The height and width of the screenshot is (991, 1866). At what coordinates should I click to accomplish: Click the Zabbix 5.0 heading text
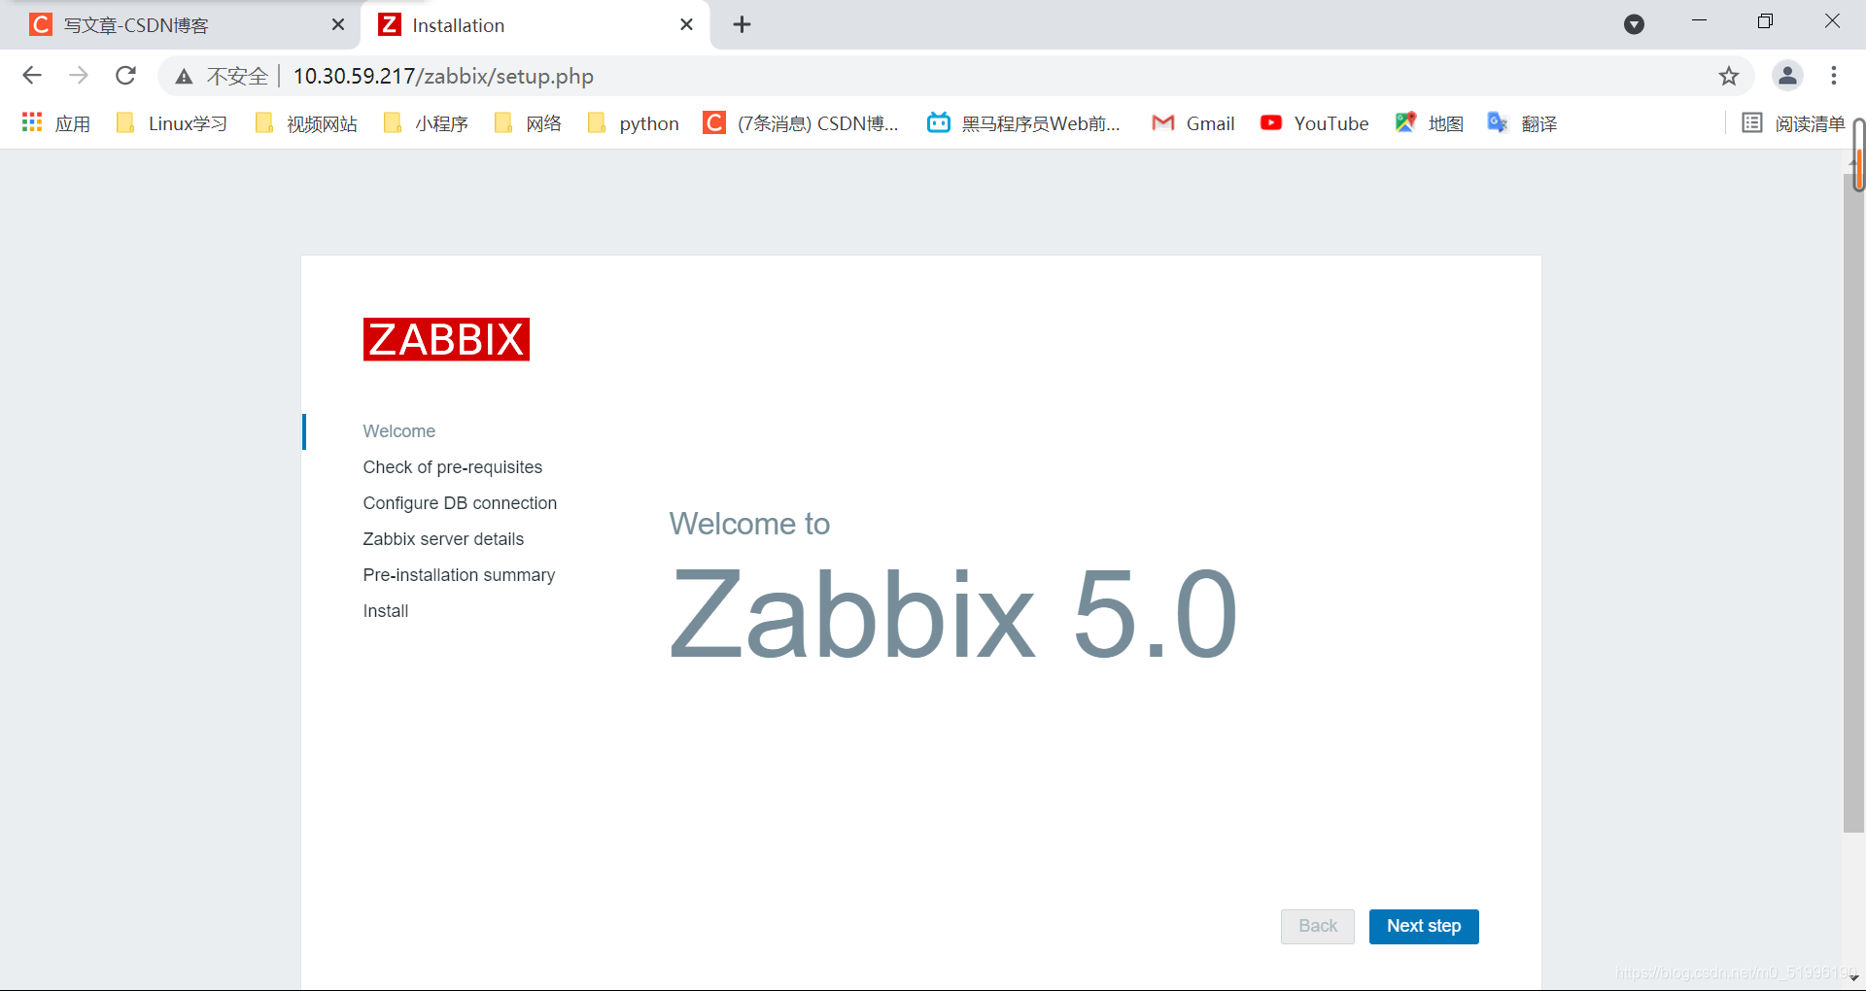pyautogui.click(x=953, y=614)
